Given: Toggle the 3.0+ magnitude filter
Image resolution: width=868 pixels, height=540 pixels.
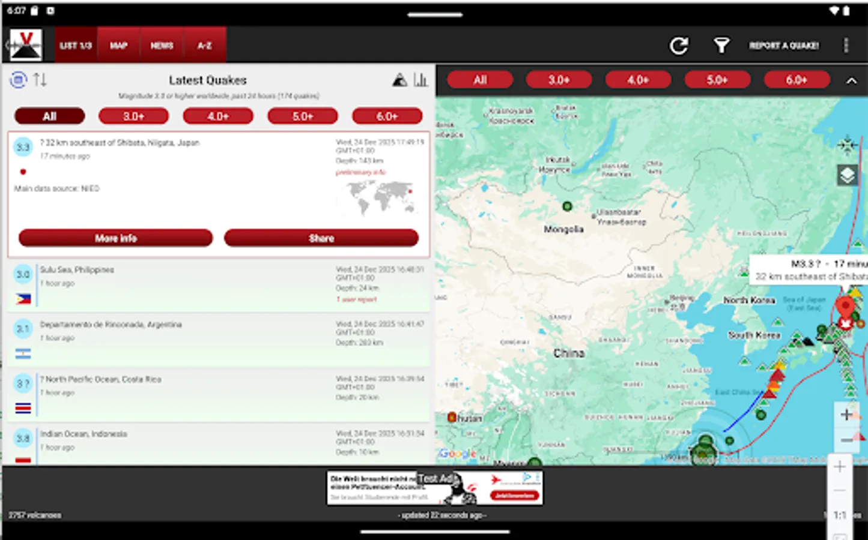Looking at the screenshot, I should pyautogui.click(x=133, y=116).
